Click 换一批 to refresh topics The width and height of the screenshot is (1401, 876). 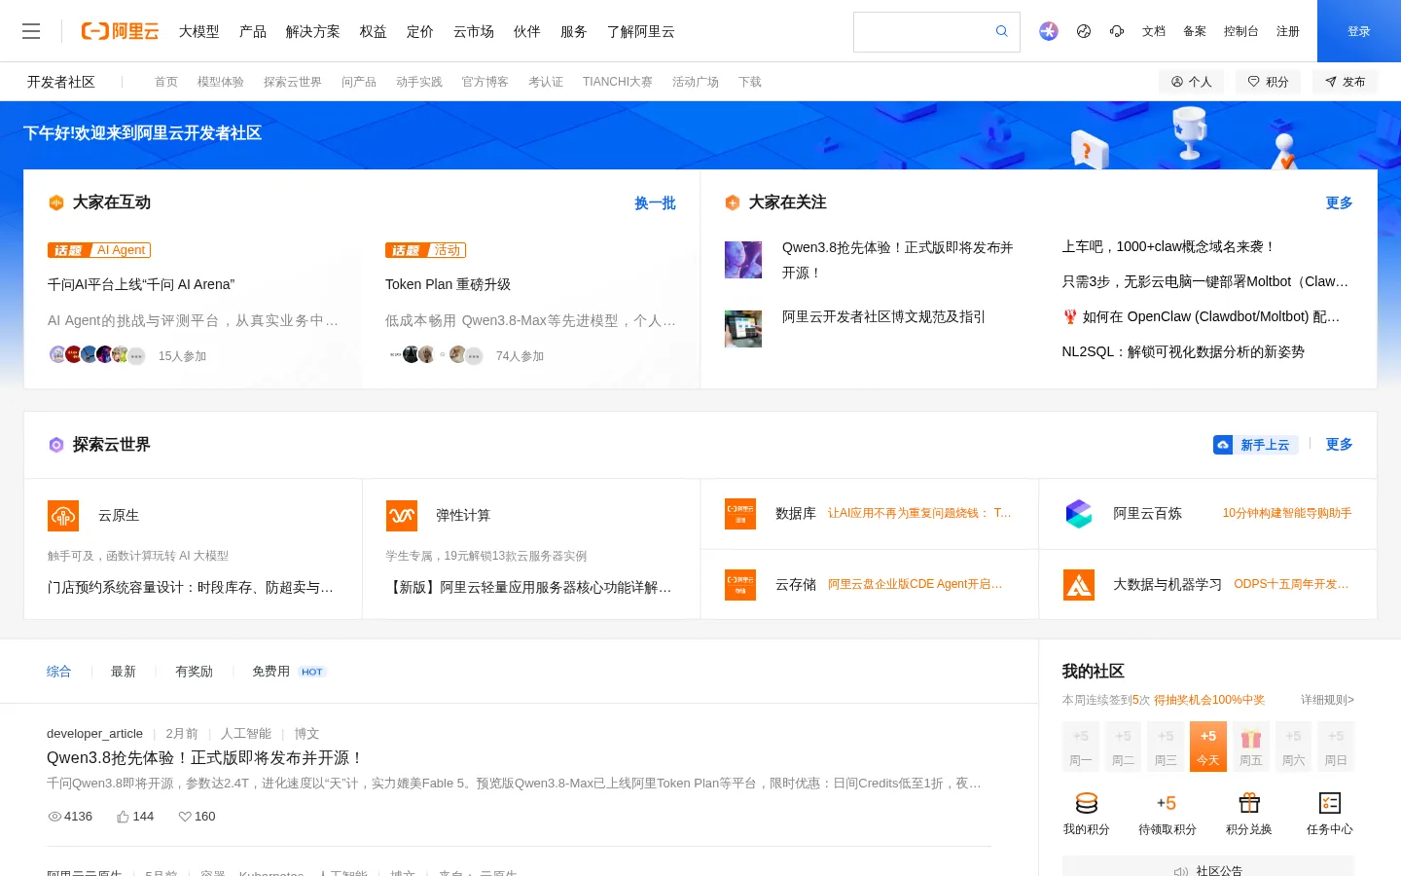(x=655, y=203)
